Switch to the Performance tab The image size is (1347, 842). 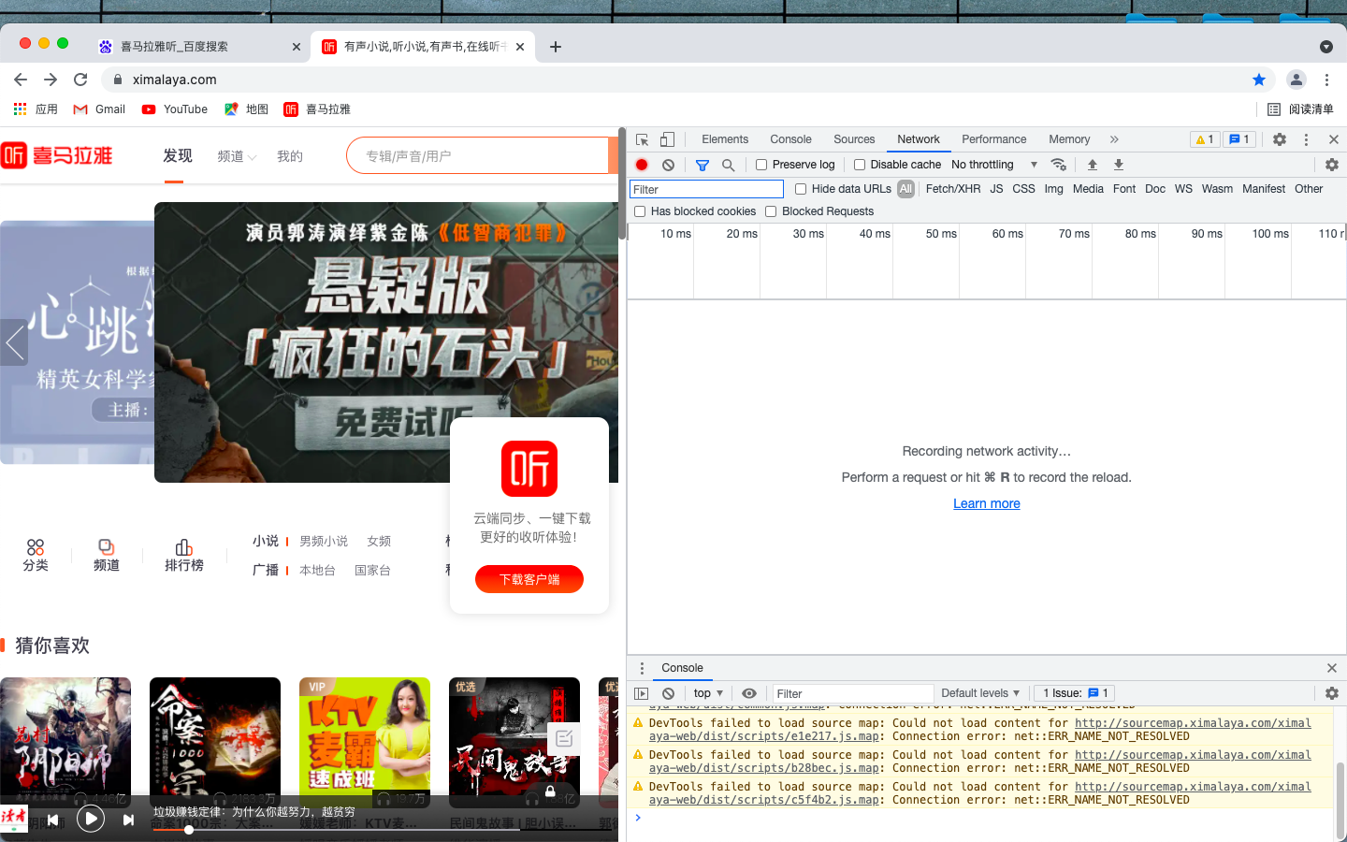993,139
